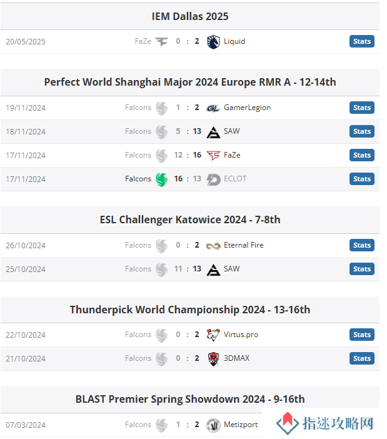Open Stats for Falcons vs 3DMAX

click(361, 358)
